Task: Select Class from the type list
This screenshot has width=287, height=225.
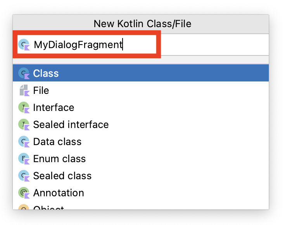Action: 141,73
